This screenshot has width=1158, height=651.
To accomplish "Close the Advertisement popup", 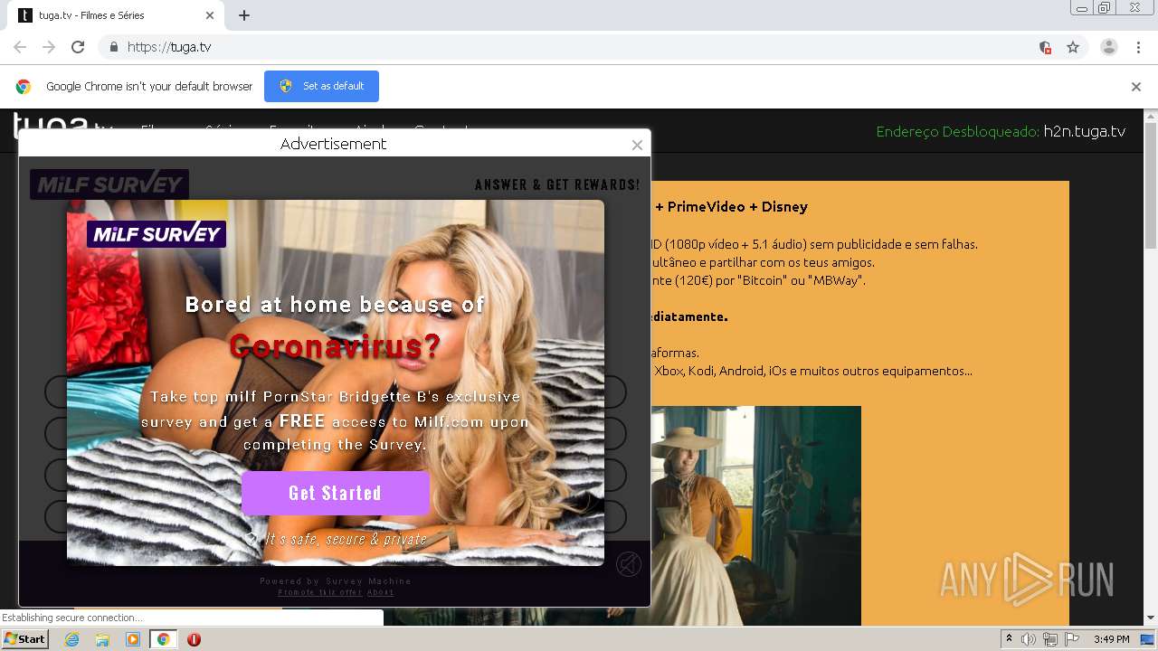I will coord(637,145).
